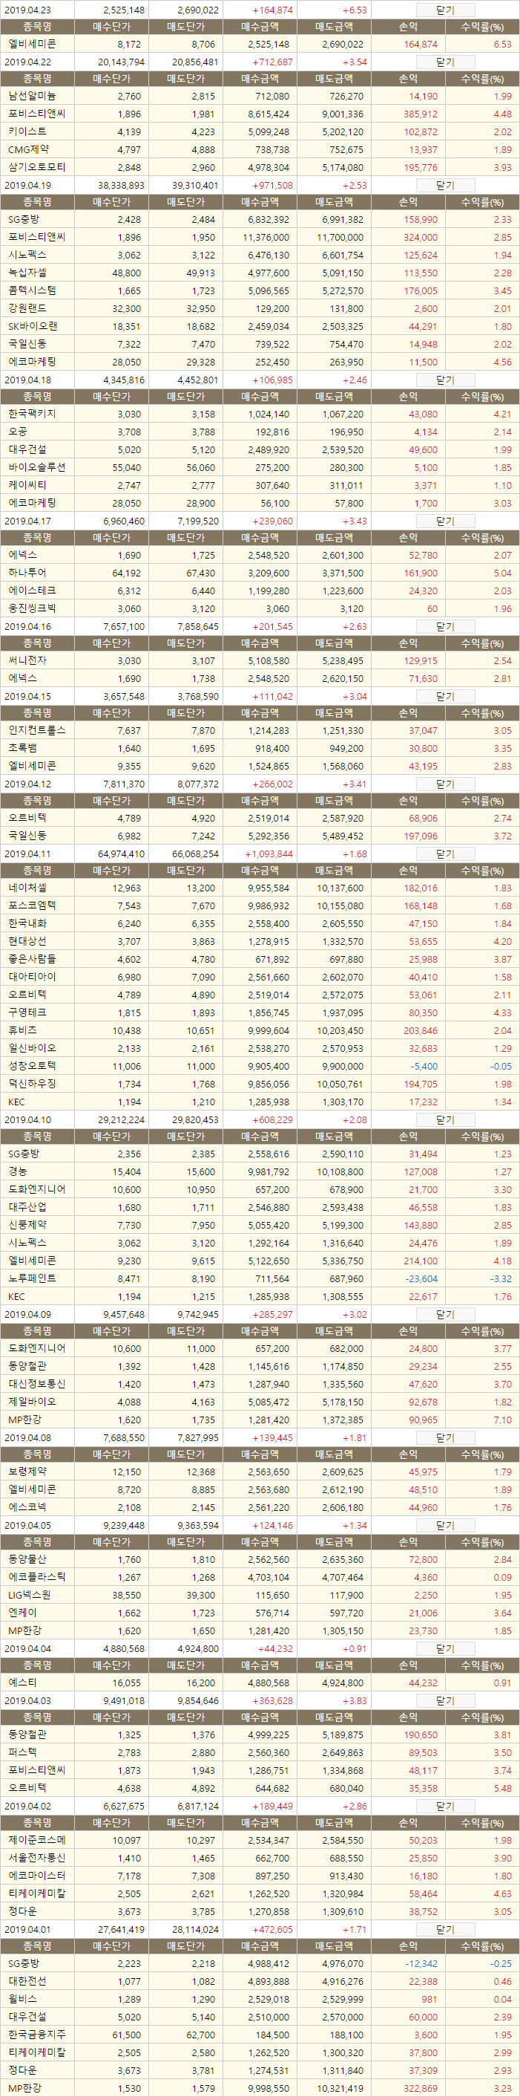Image resolution: width=520 pixels, height=2097 pixels.
Task: Click the 인지컨트롤스 entry
Action: pyautogui.click(x=36, y=730)
